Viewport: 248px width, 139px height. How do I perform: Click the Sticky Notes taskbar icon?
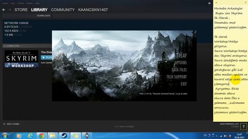click(x=76, y=136)
